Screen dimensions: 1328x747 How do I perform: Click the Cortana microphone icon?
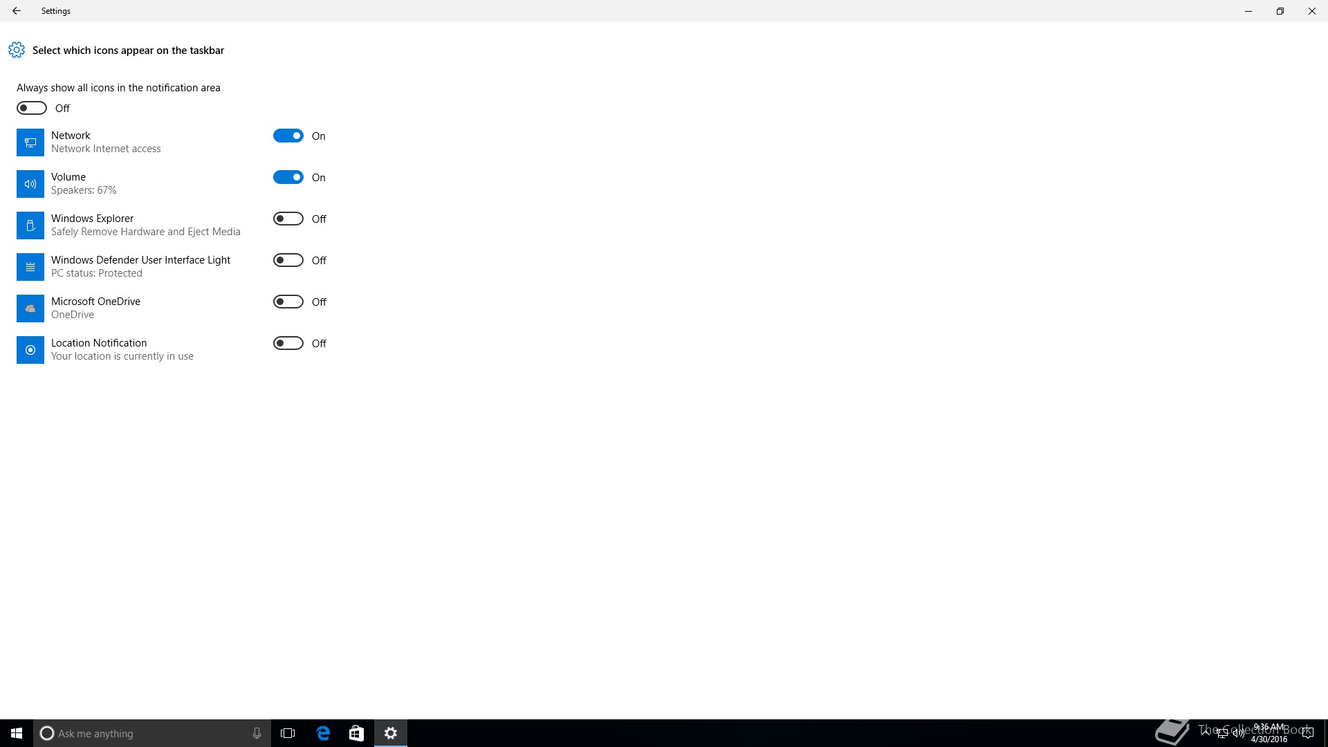pos(257,733)
